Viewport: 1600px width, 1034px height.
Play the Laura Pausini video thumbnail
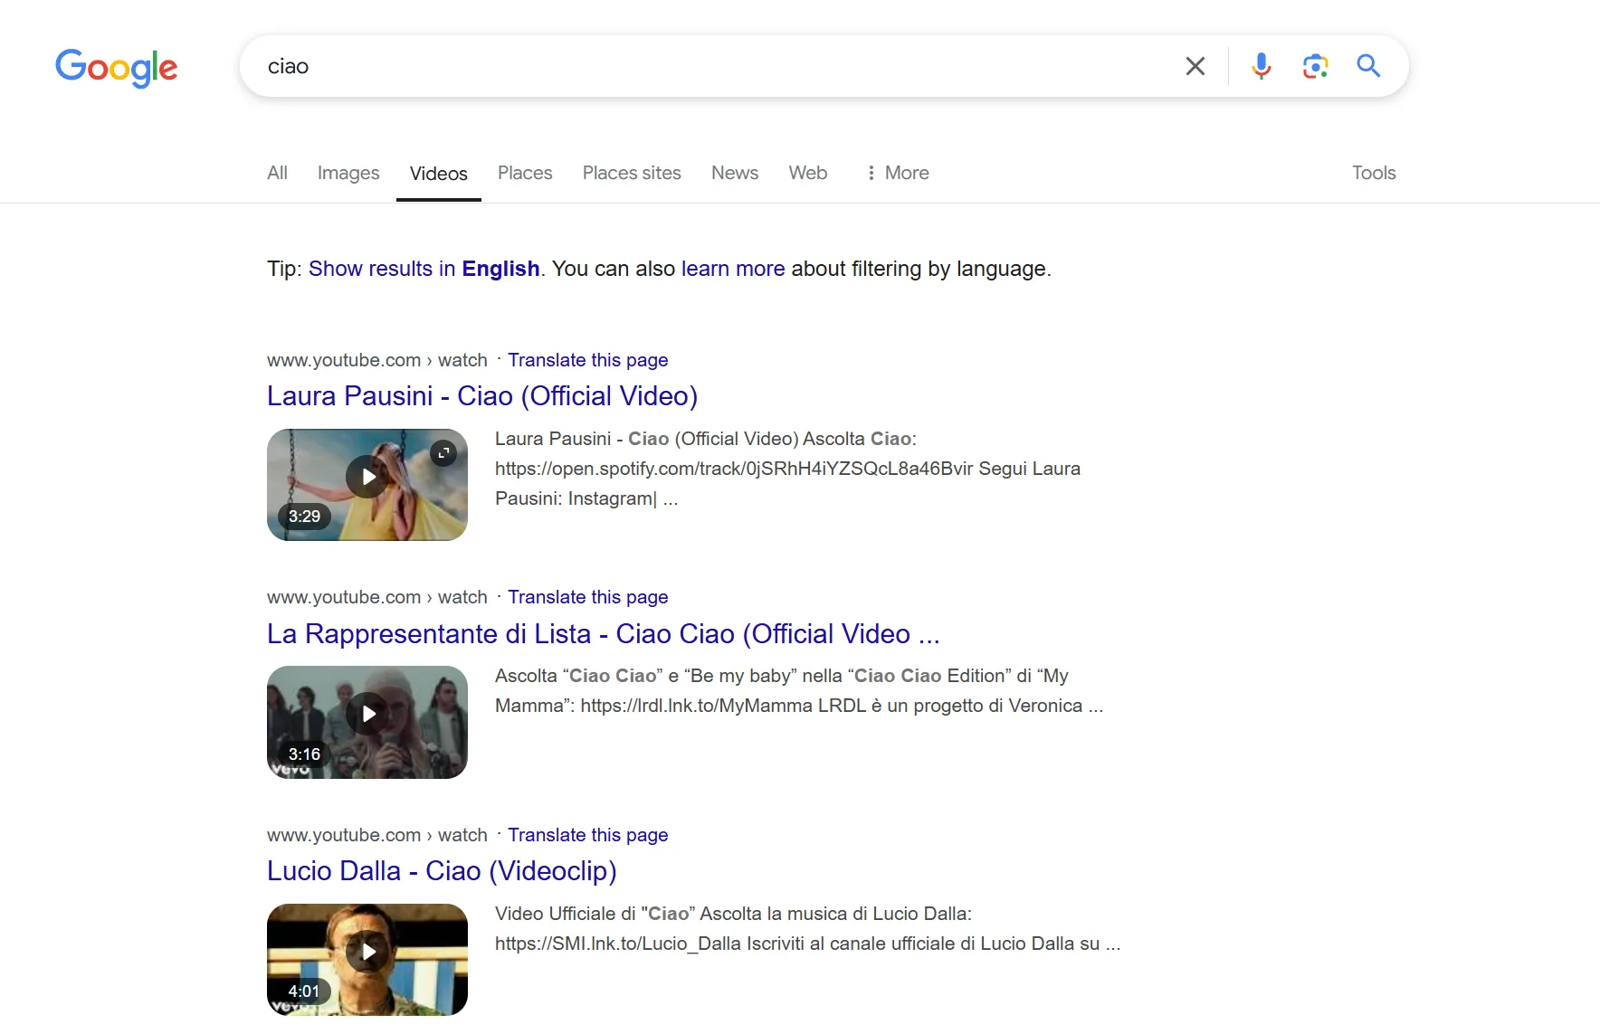367,477
